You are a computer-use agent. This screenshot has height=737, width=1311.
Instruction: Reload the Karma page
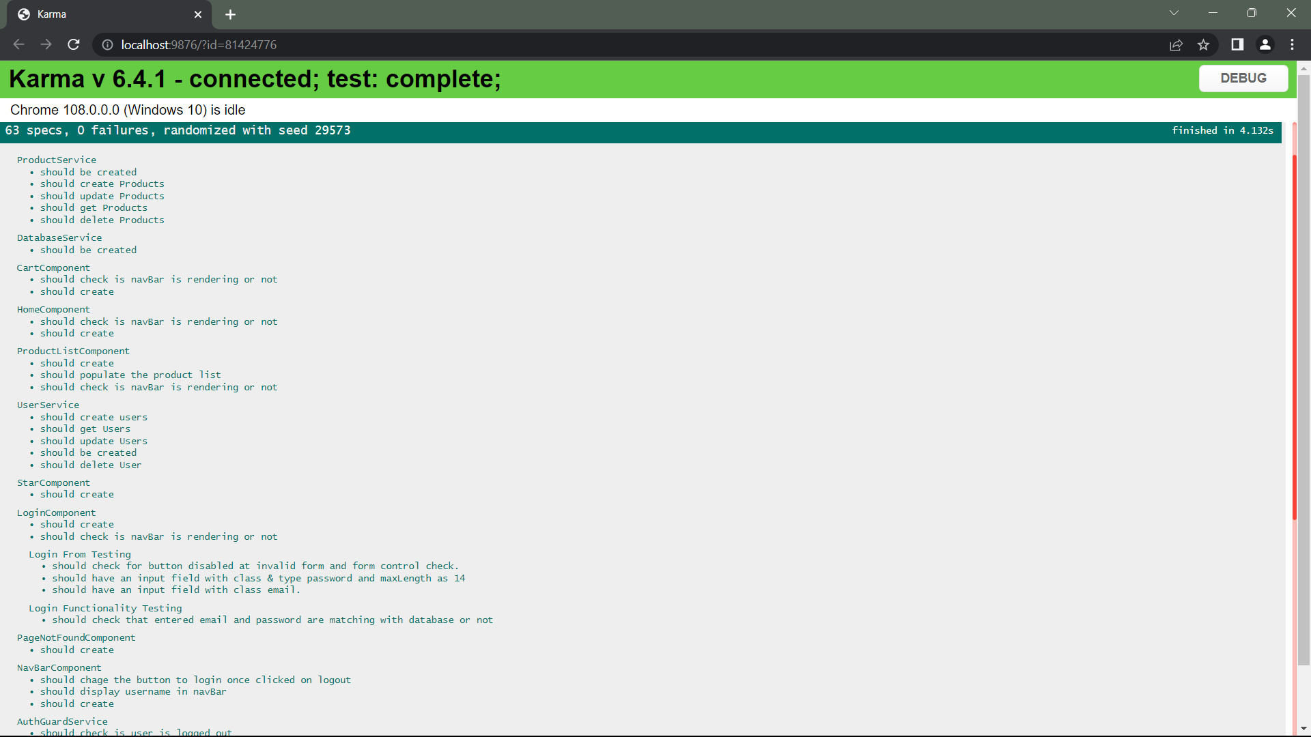click(74, 44)
